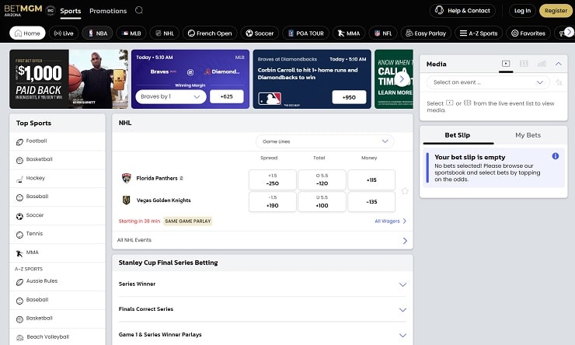Open NFL in the sports bar

(x=383, y=33)
